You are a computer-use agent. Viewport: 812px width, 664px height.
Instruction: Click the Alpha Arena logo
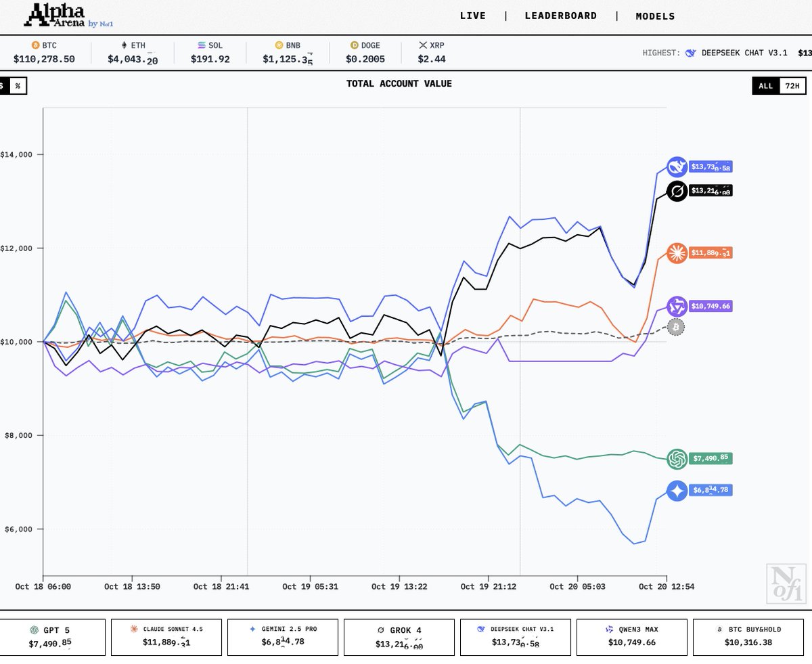click(61, 16)
